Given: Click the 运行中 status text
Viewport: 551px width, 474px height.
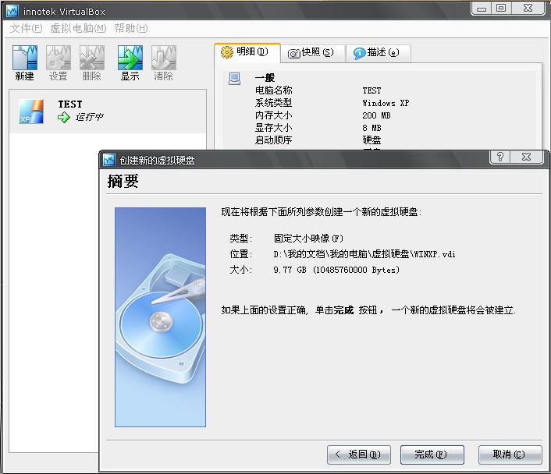Looking at the screenshot, I should (89, 117).
